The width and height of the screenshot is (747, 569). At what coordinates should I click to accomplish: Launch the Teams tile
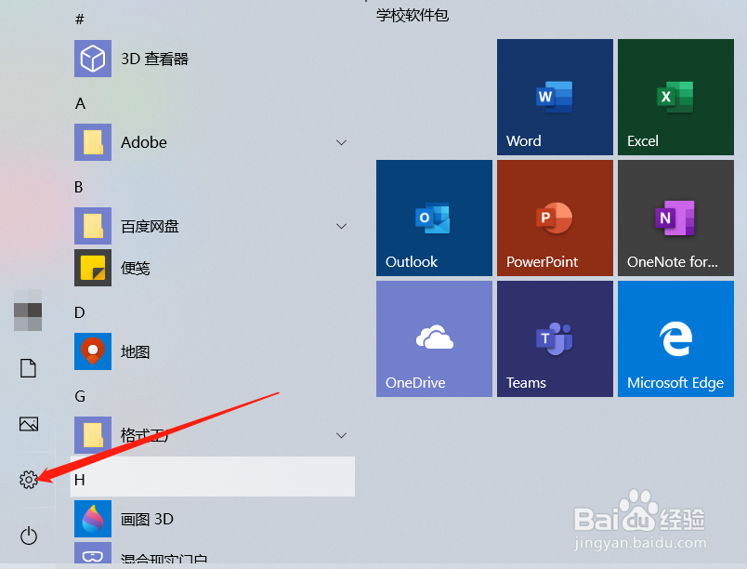click(x=555, y=338)
